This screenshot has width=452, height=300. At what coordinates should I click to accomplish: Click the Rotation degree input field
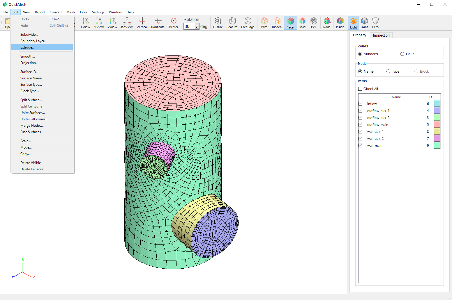(189, 26)
